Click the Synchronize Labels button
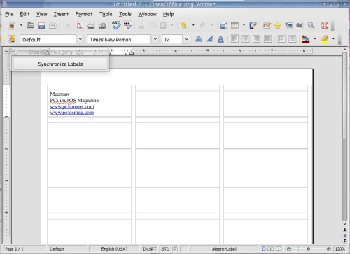The image size is (350, 254). (x=60, y=64)
